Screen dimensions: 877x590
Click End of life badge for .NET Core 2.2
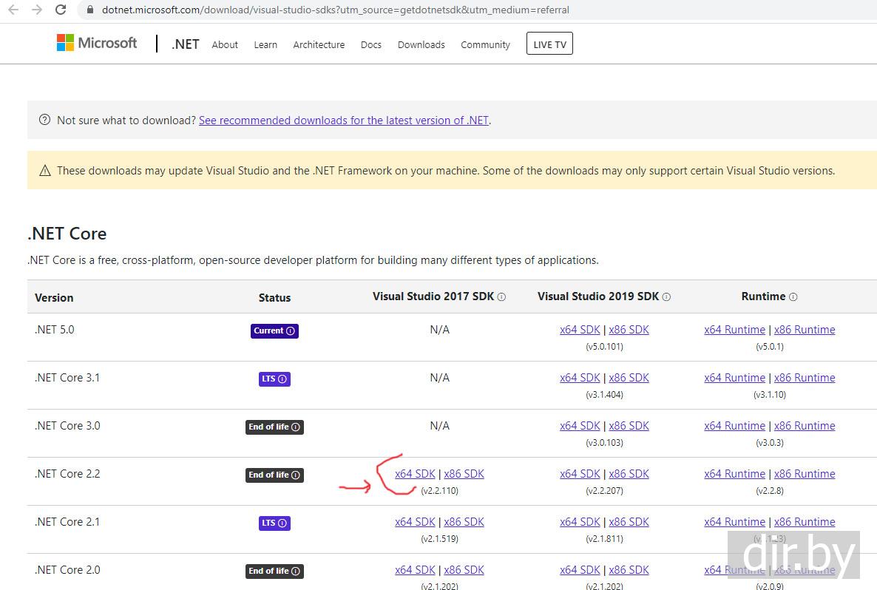[x=274, y=475]
